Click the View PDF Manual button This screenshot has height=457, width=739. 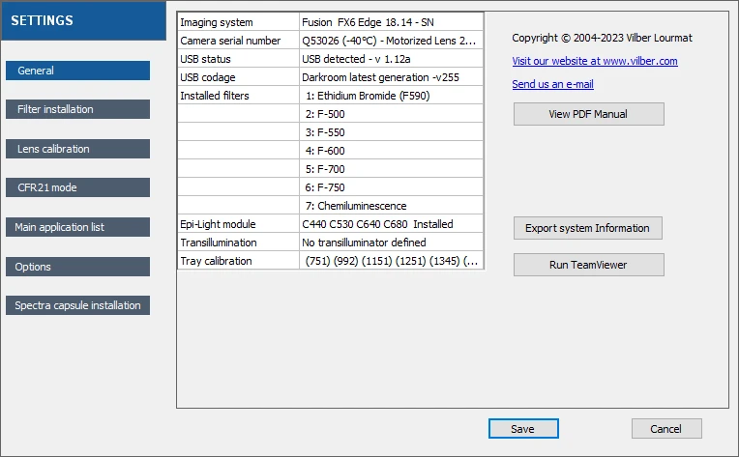[x=588, y=114]
